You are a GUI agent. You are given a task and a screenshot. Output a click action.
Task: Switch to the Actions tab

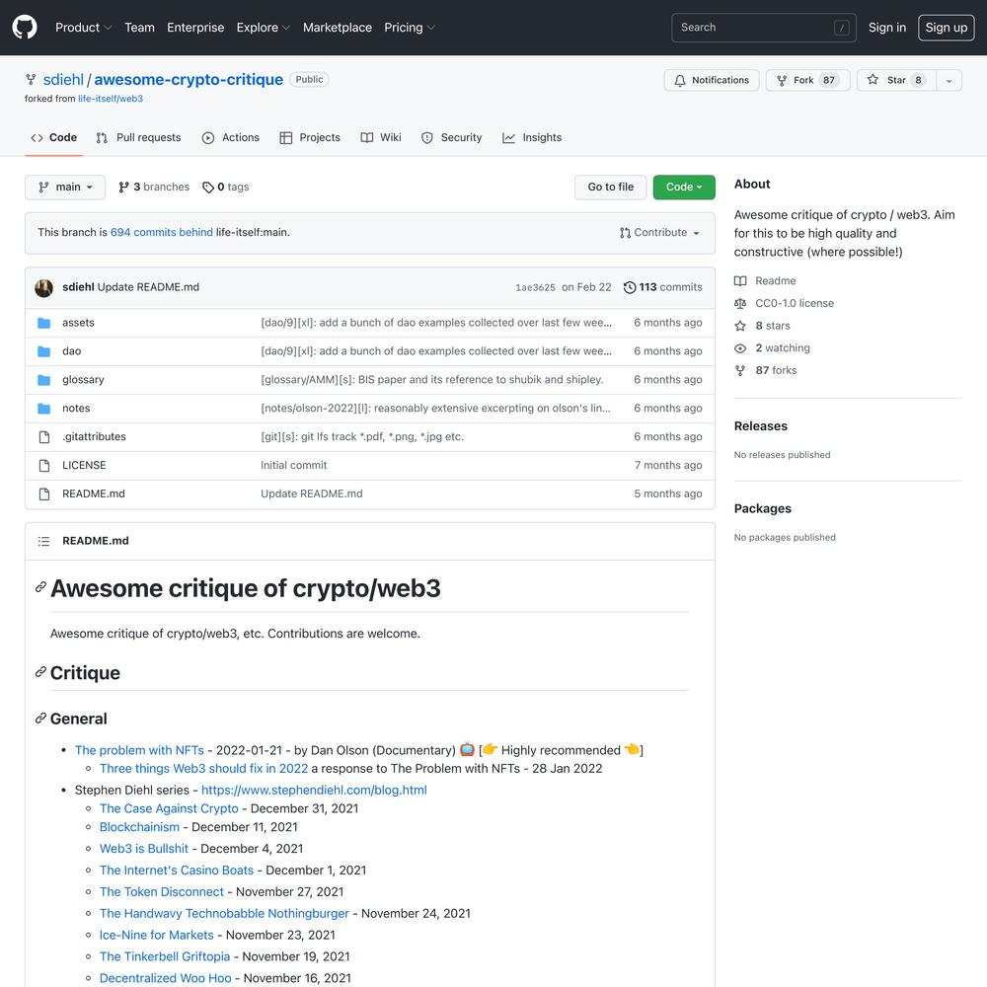coord(230,138)
